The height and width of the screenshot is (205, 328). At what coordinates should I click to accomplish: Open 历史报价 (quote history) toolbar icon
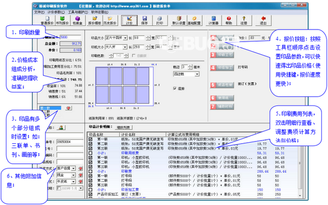pos(110,21)
